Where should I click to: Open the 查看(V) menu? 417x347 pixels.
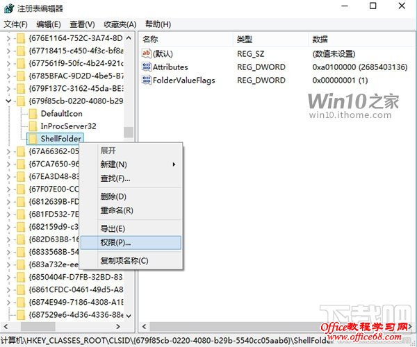[x=82, y=24]
